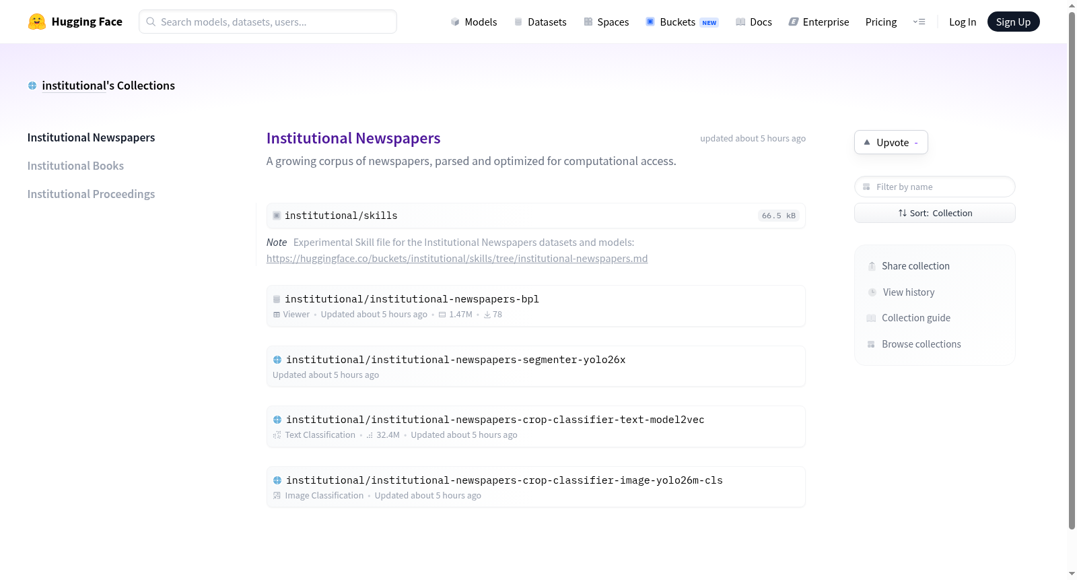Open the Collection guide
1077x580 pixels.
click(916, 318)
